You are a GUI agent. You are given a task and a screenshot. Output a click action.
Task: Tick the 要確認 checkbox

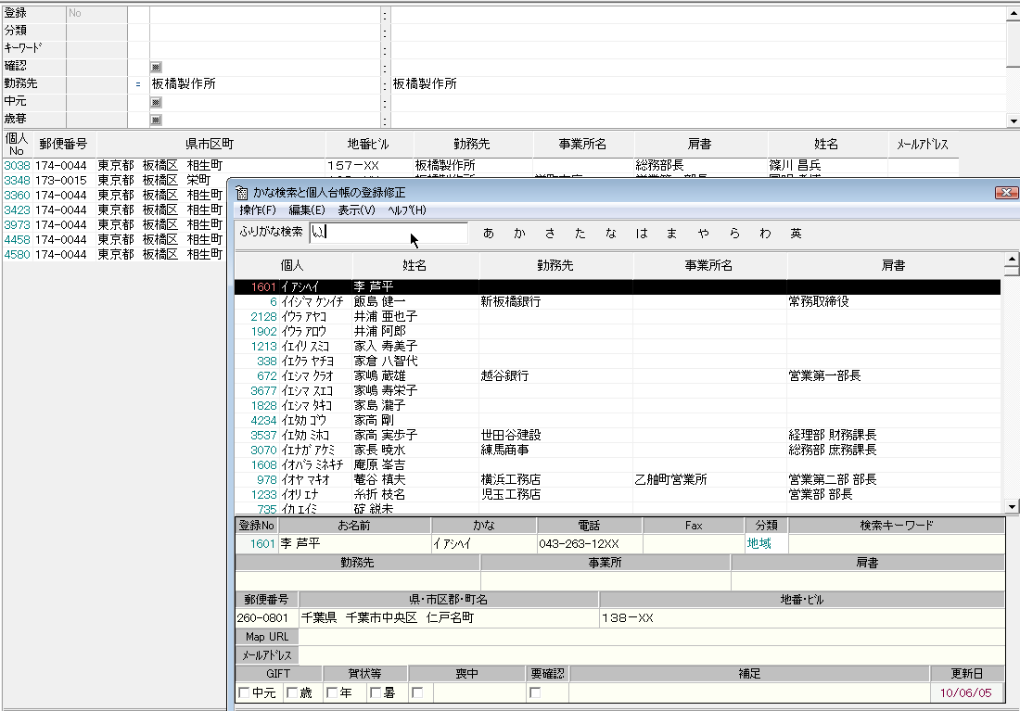point(535,692)
